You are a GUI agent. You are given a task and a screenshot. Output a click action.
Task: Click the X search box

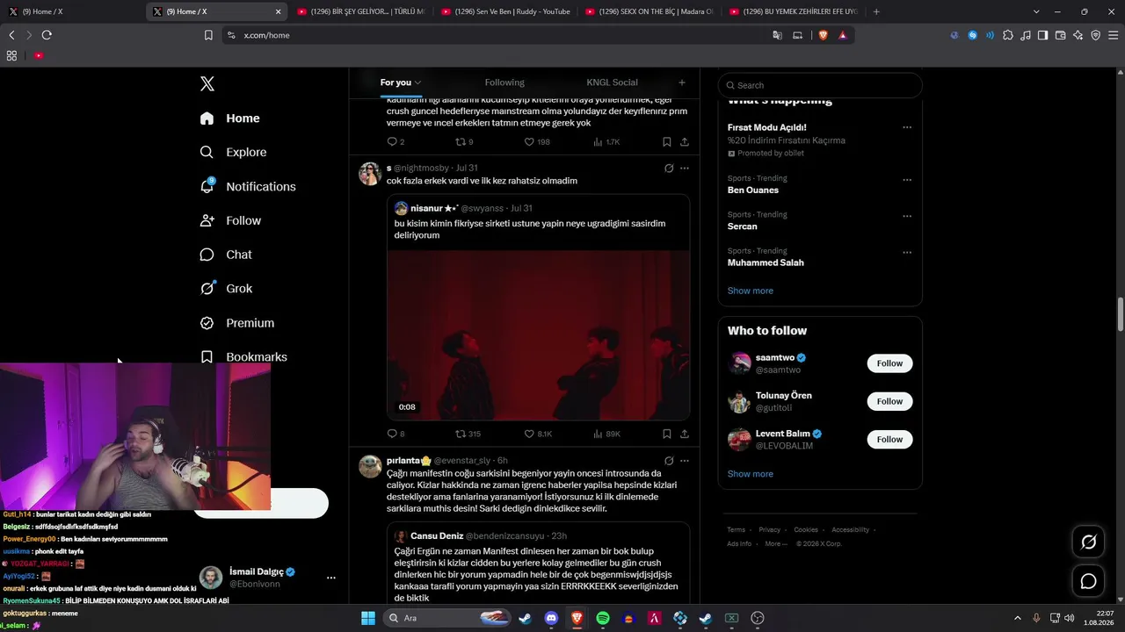[820, 85]
